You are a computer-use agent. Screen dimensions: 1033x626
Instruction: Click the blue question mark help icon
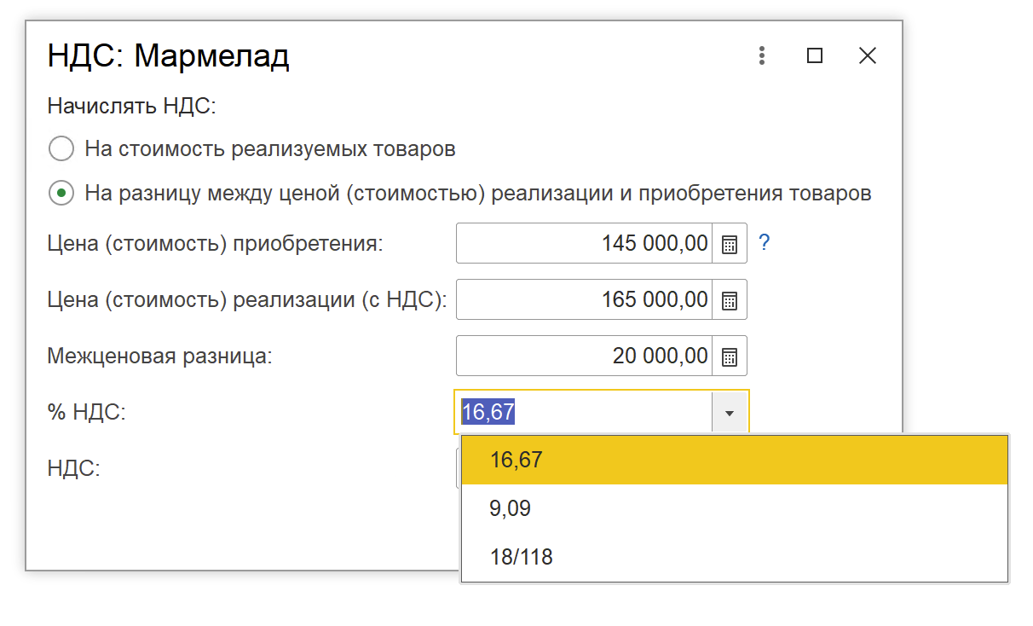pyautogui.click(x=765, y=243)
